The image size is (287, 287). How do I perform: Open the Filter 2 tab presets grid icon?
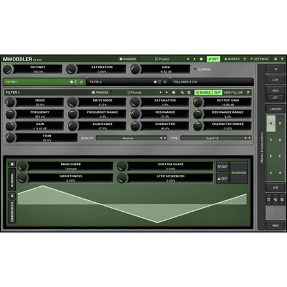tap(159, 82)
